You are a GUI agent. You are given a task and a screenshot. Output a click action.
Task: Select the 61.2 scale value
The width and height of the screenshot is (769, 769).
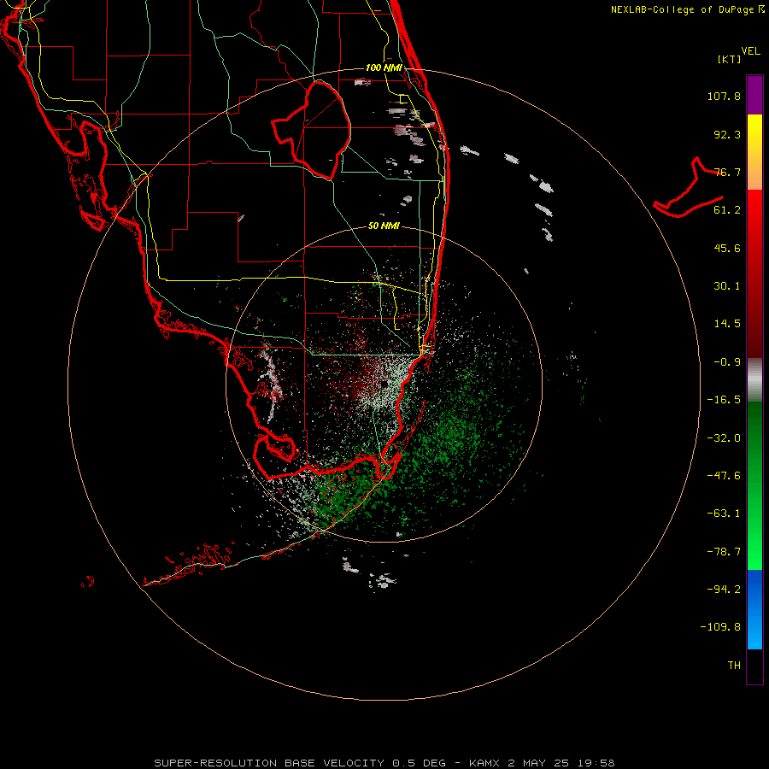coord(727,210)
